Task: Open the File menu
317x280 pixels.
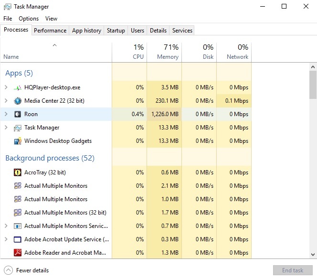Action: (x=8, y=19)
